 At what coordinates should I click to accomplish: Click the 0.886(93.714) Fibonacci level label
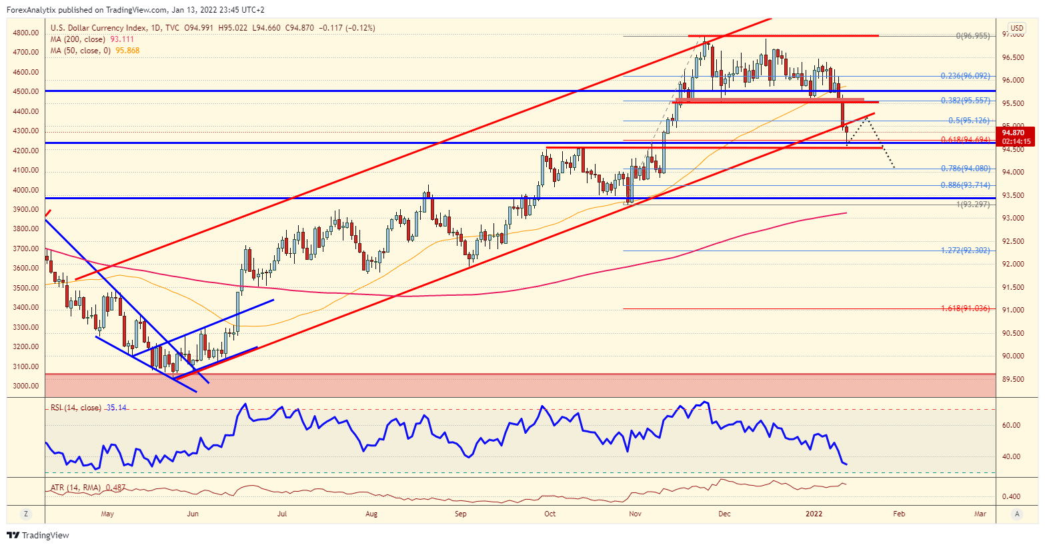(x=965, y=185)
